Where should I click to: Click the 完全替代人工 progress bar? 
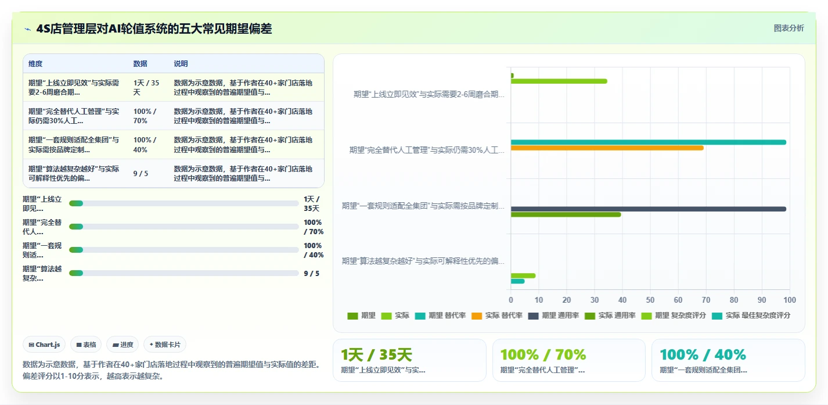point(183,227)
